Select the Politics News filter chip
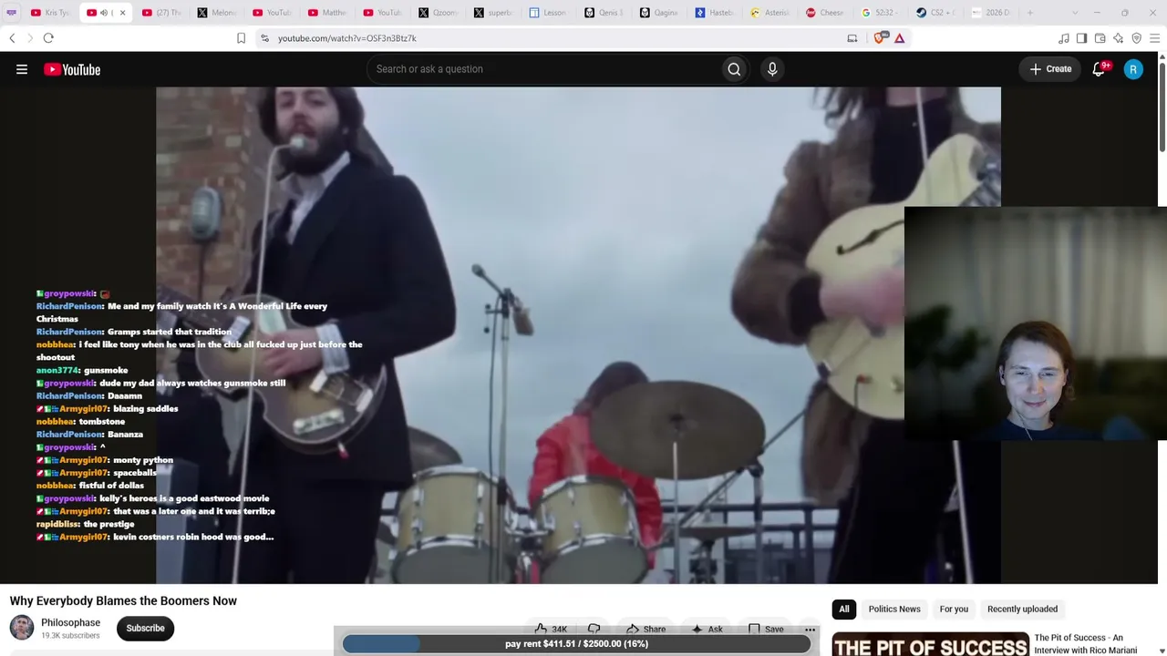1167x656 pixels. click(x=894, y=609)
